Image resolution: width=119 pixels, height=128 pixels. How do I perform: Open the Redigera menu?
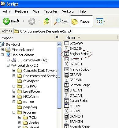[x=22, y=11]
